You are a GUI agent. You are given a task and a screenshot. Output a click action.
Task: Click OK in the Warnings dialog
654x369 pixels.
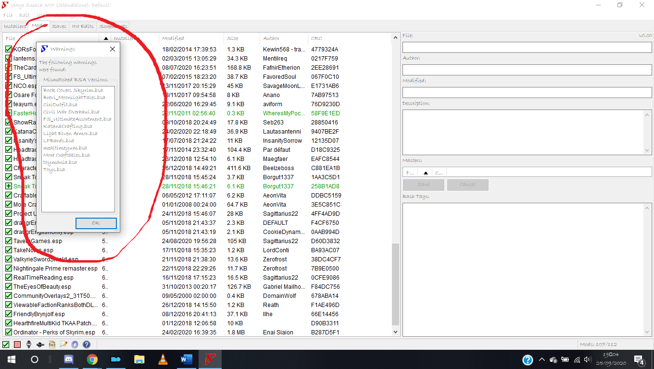pos(96,223)
